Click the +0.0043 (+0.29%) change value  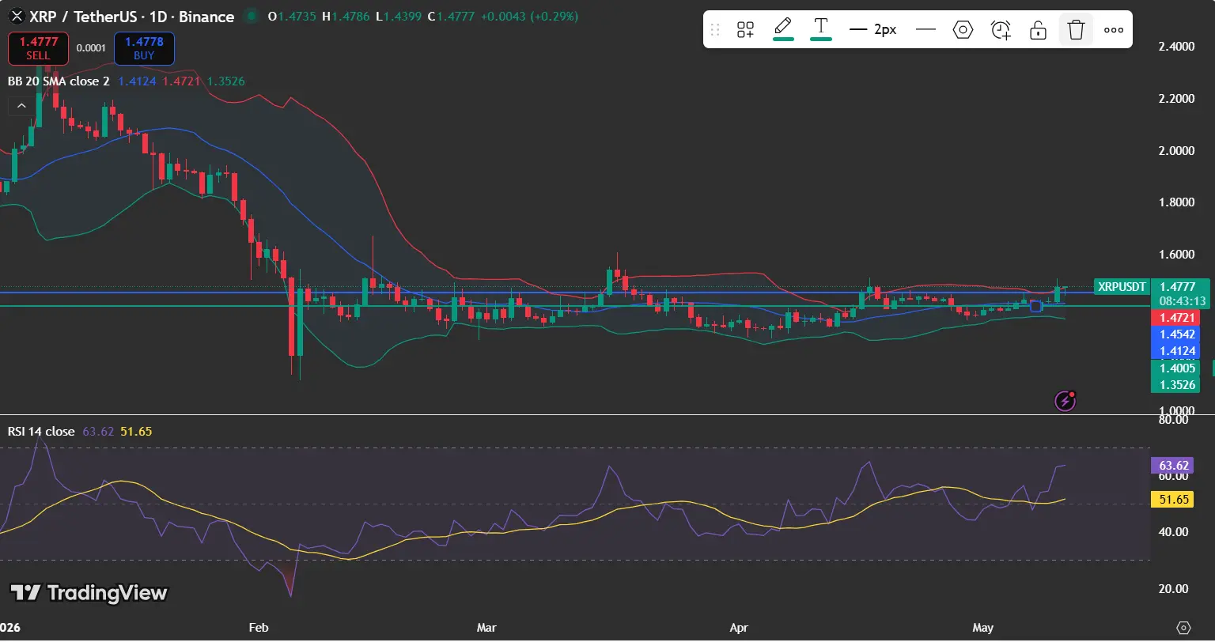pyautogui.click(x=529, y=16)
